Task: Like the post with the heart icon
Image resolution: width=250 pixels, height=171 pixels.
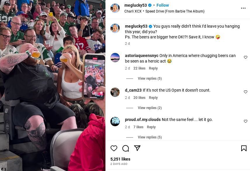Action: 114,148
